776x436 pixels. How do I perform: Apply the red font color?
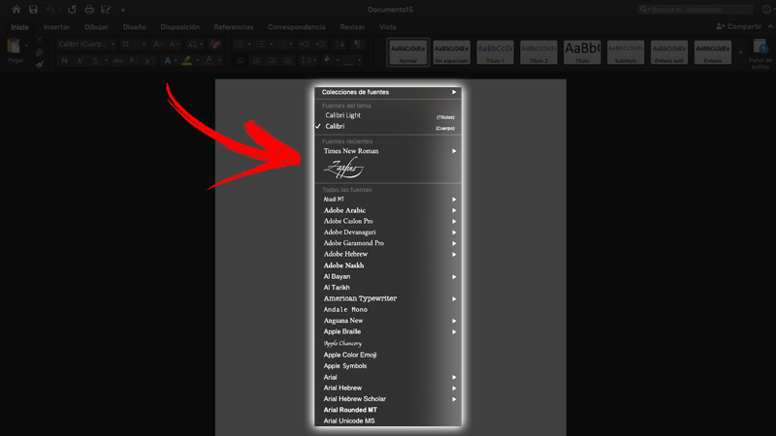(209, 60)
